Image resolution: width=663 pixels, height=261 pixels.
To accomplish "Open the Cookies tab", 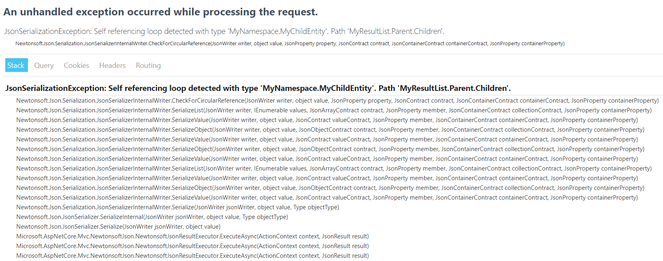I will (76, 65).
